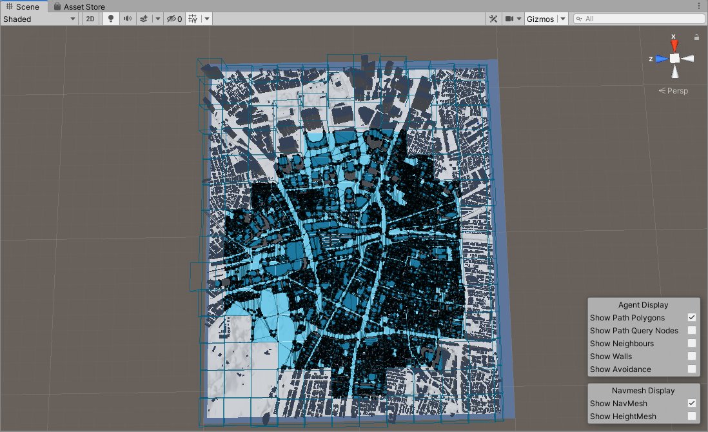The height and width of the screenshot is (432, 708).
Task: Enable Show Neighbours checkbox
Action: point(691,343)
